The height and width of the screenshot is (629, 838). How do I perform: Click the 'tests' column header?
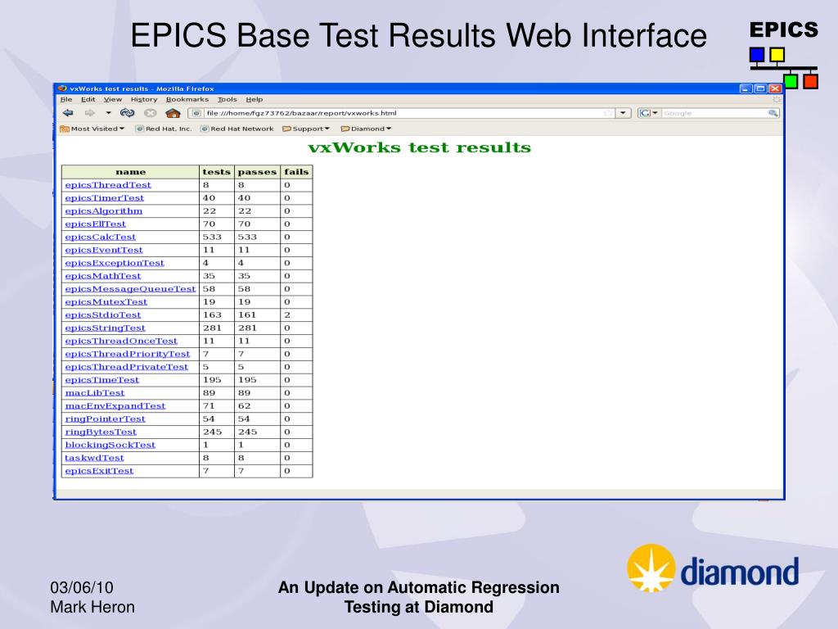click(216, 172)
